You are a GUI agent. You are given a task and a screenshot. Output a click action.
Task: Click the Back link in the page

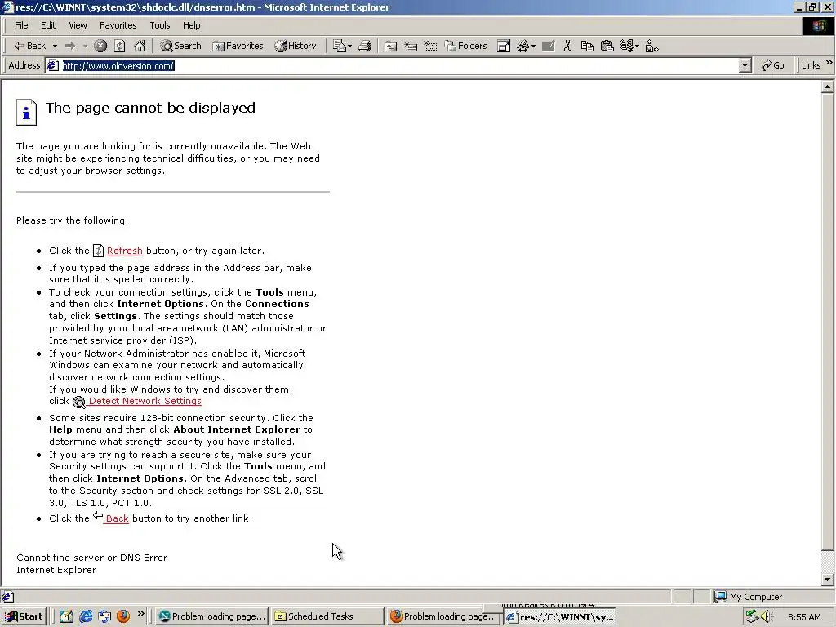[117, 518]
